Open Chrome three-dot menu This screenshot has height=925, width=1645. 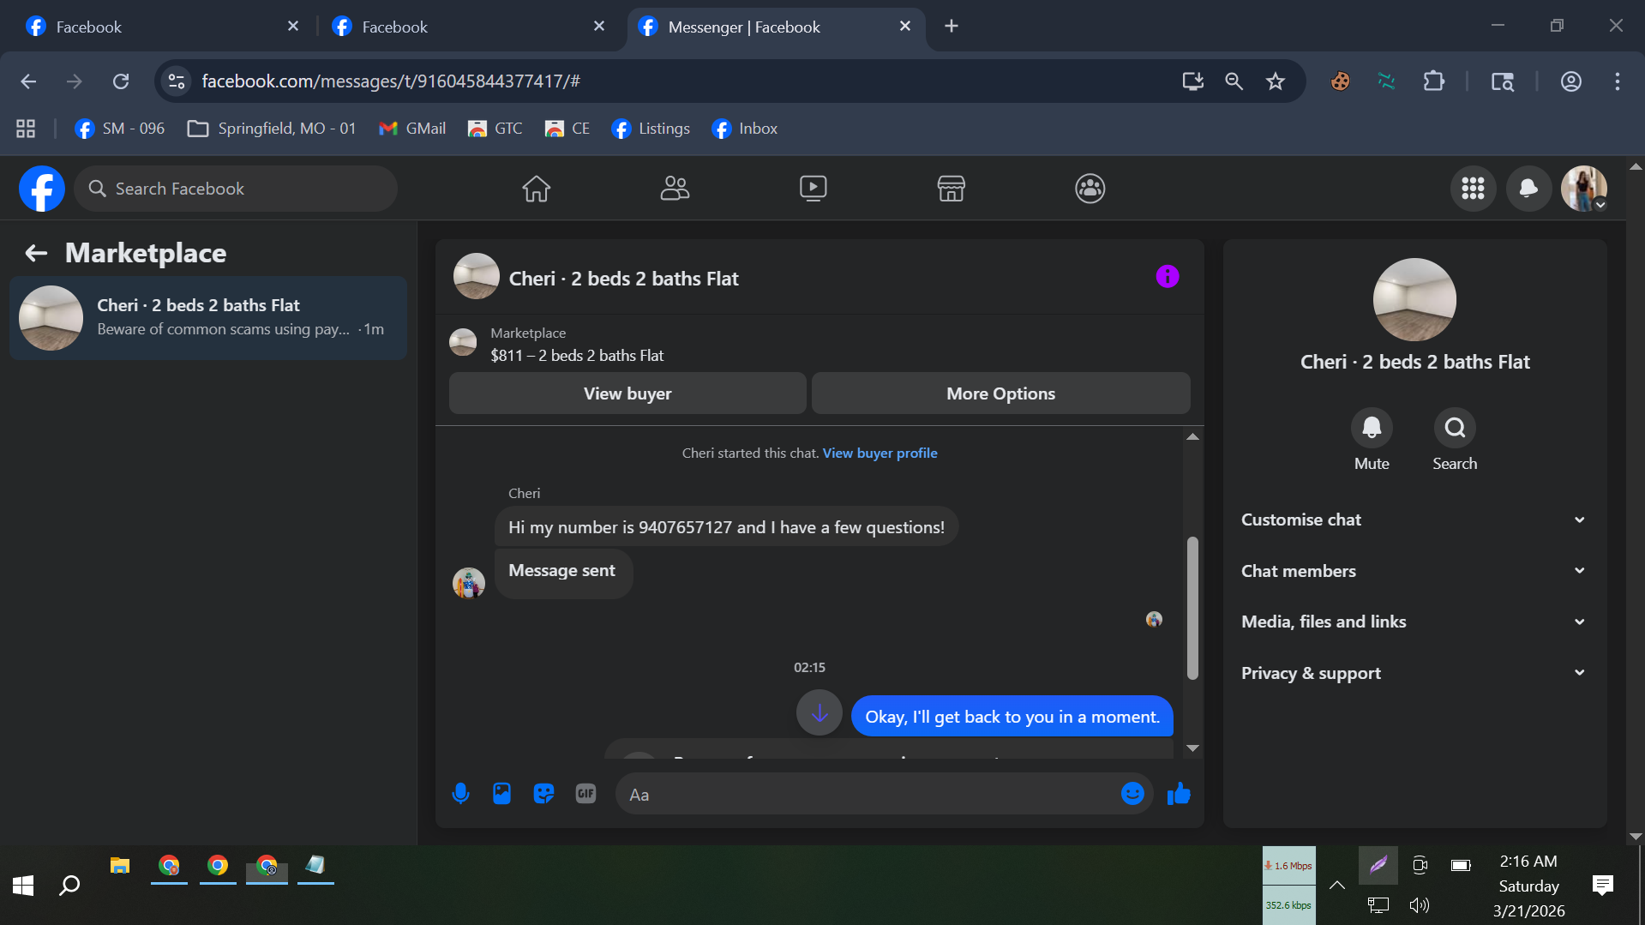tap(1618, 81)
